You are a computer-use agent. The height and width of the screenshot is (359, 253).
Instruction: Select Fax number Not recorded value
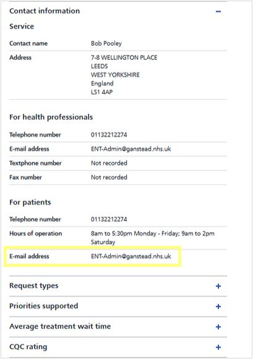(x=109, y=177)
